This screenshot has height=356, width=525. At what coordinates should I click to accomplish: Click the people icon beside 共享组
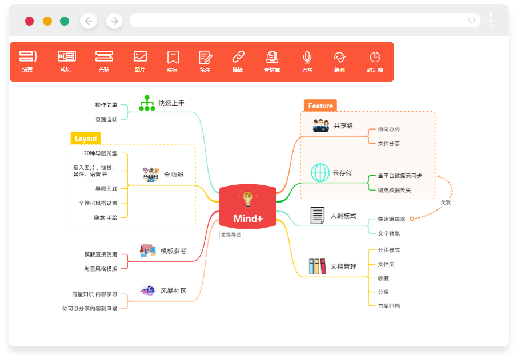point(320,126)
